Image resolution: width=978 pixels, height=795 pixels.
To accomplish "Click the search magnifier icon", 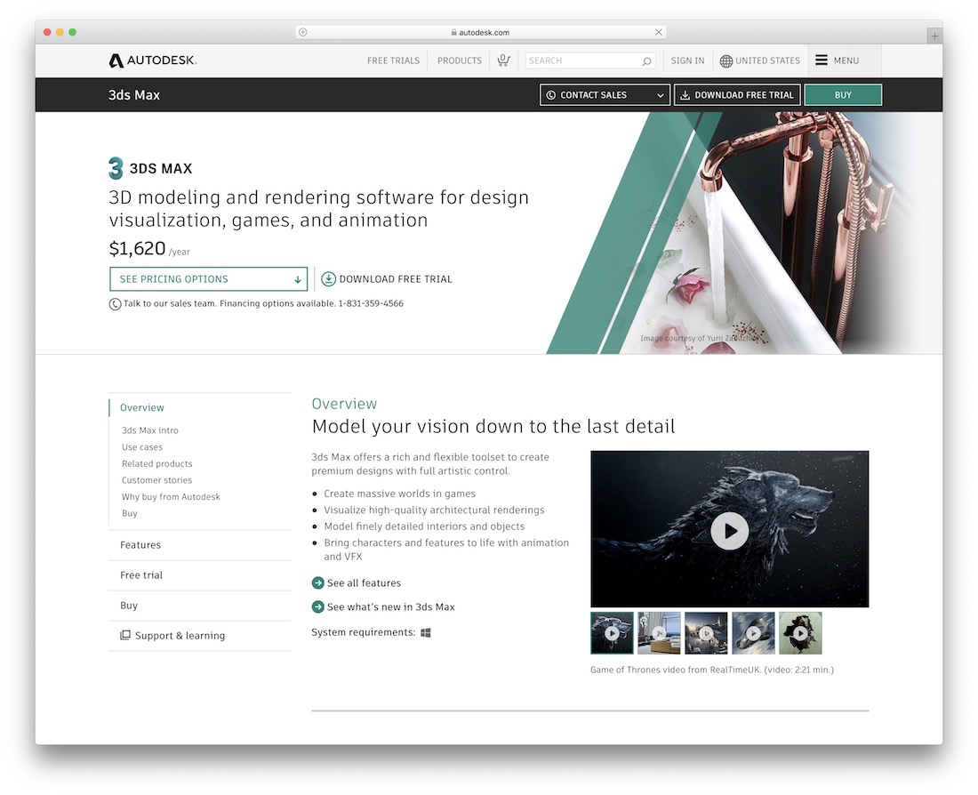I will click(x=646, y=61).
